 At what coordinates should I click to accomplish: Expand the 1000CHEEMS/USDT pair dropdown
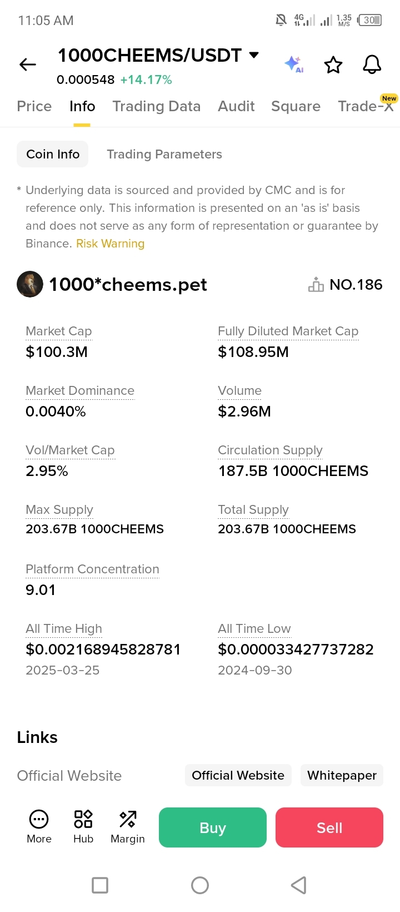click(254, 55)
